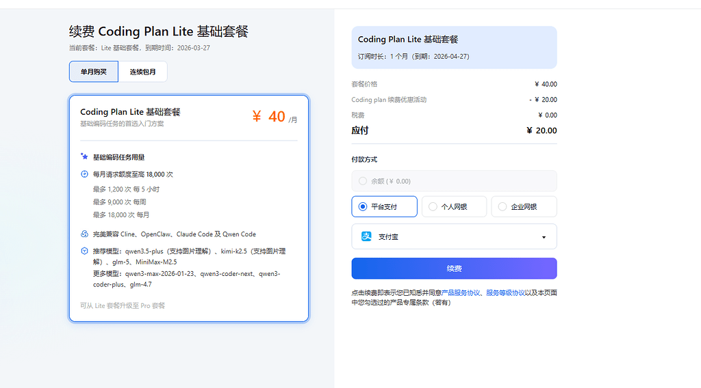Select the Coding Plan Lite 基础套餐 plan card title
This screenshot has height=388, width=701.
pyautogui.click(x=130, y=111)
